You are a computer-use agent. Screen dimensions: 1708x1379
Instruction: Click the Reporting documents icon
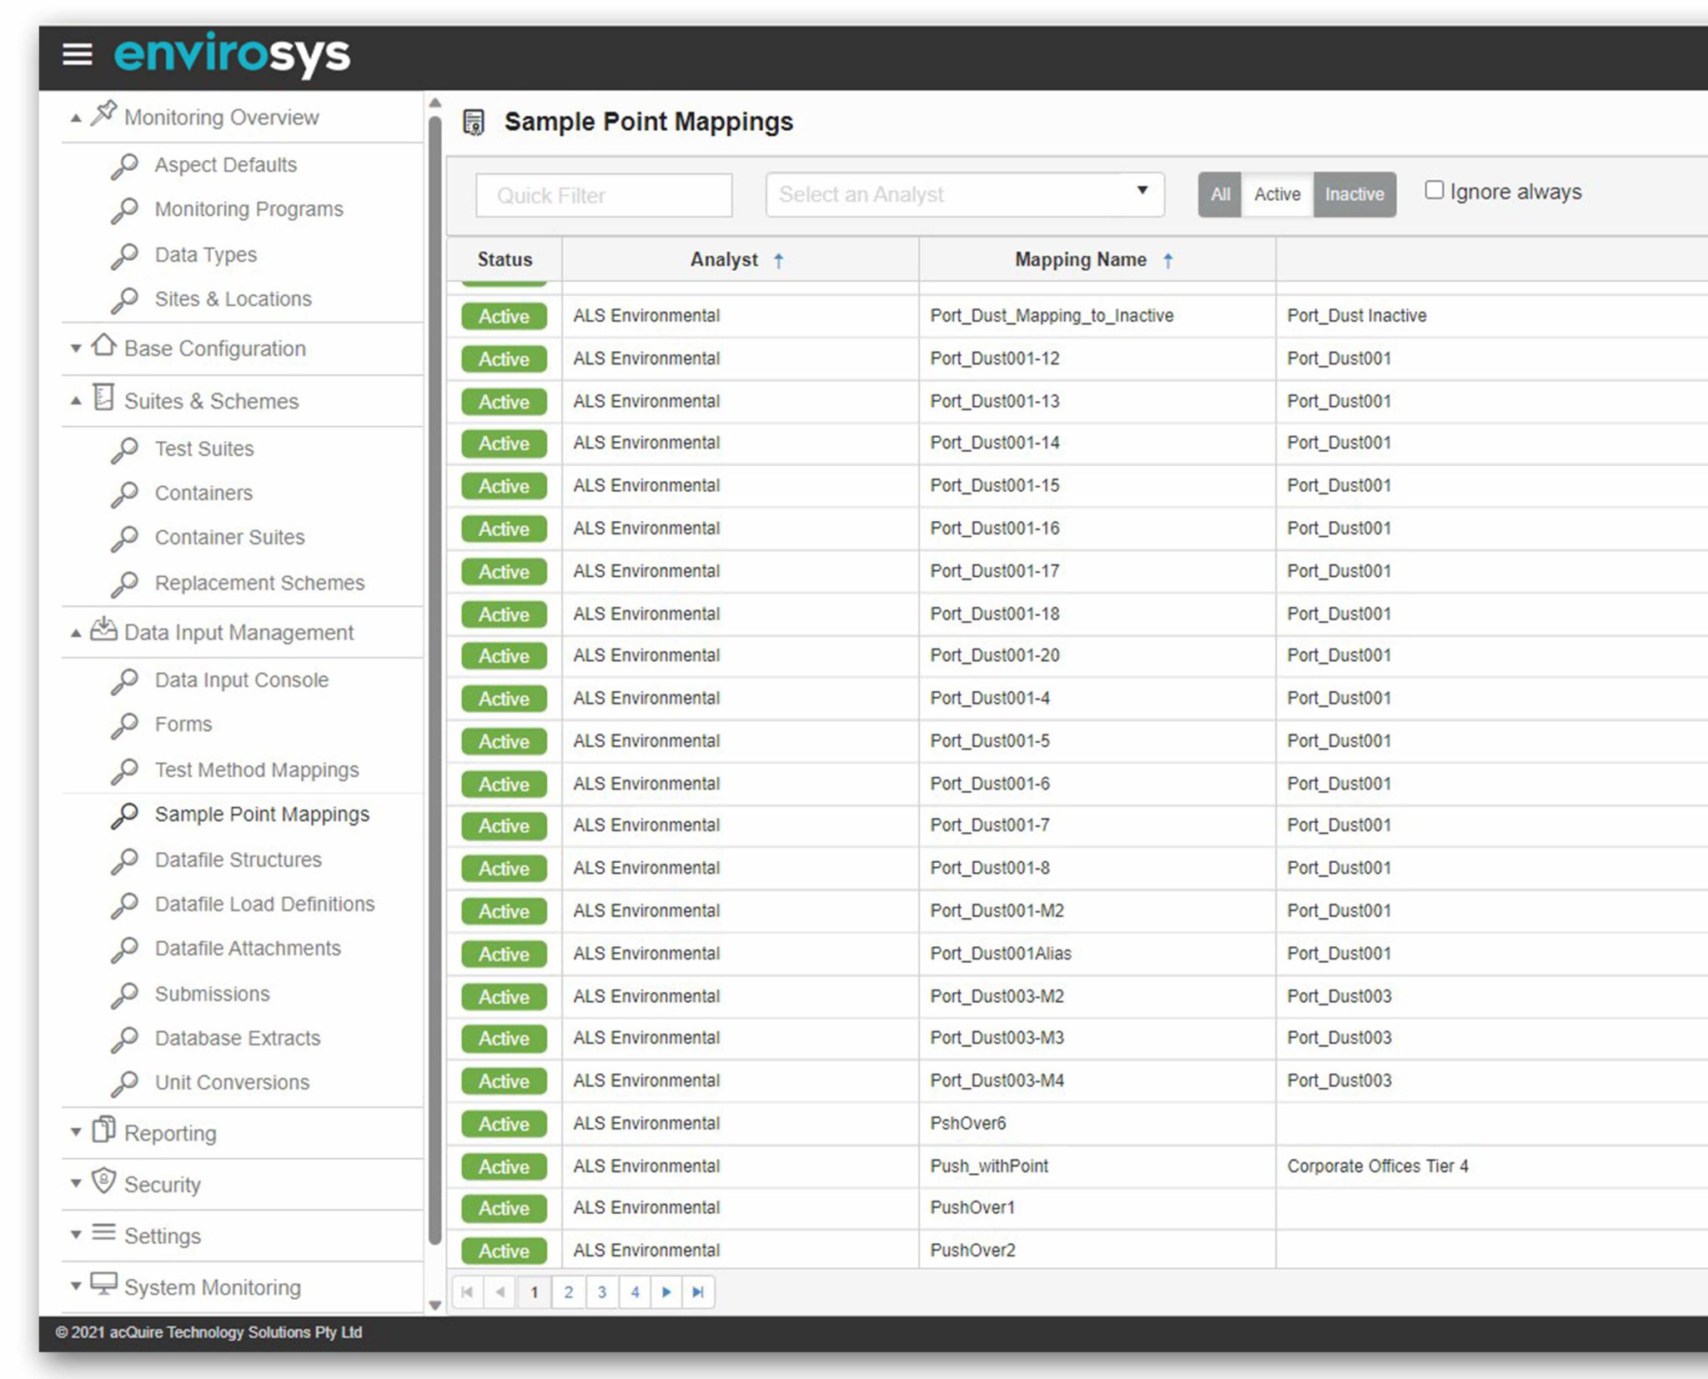(103, 1130)
